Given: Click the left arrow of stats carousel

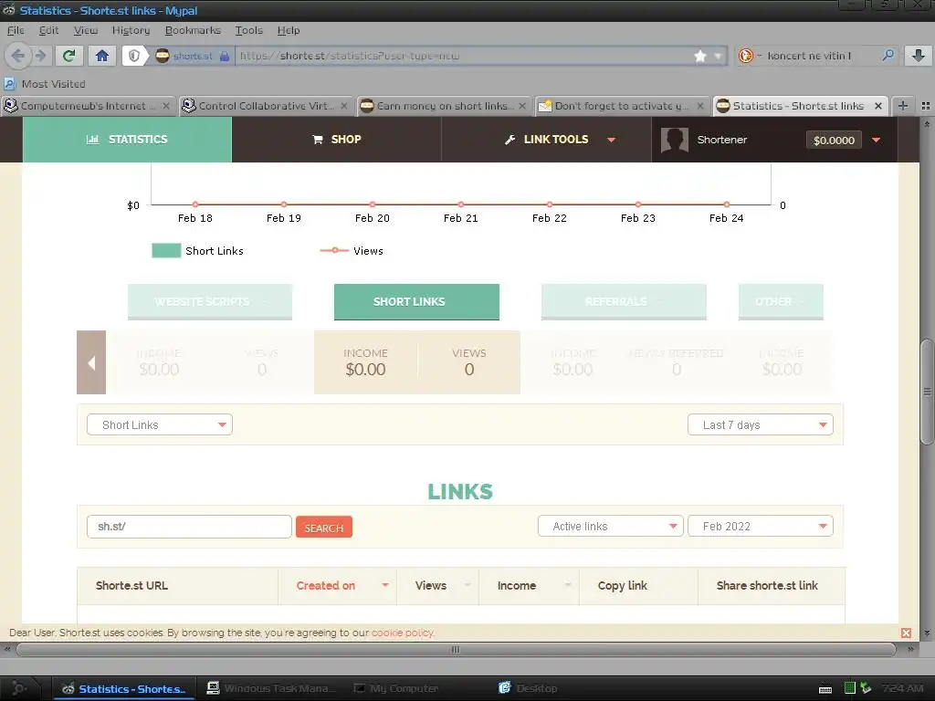Looking at the screenshot, I should 91,362.
